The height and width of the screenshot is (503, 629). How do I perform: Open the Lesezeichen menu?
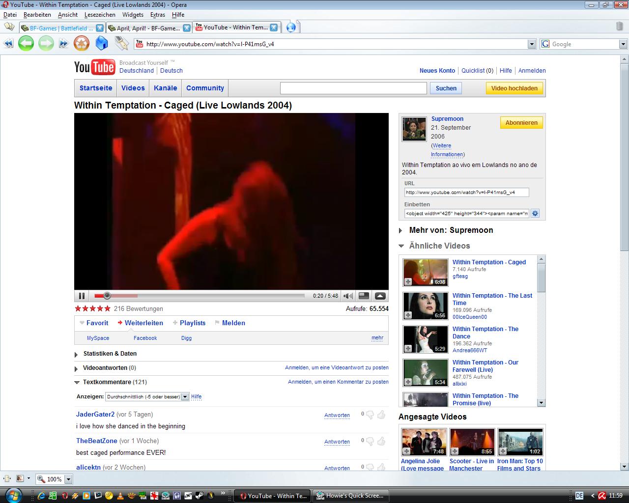click(x=100, y=15)
